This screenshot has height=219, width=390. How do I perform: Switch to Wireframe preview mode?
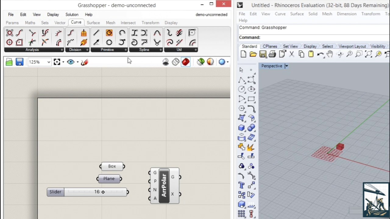pos(175,62)
